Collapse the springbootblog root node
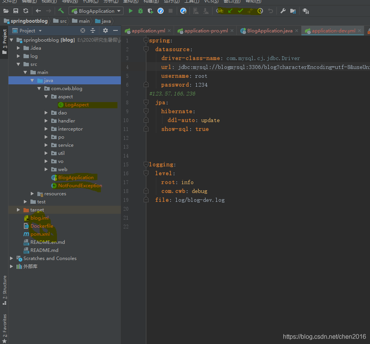370x344 pixels. tap(11, 40)
